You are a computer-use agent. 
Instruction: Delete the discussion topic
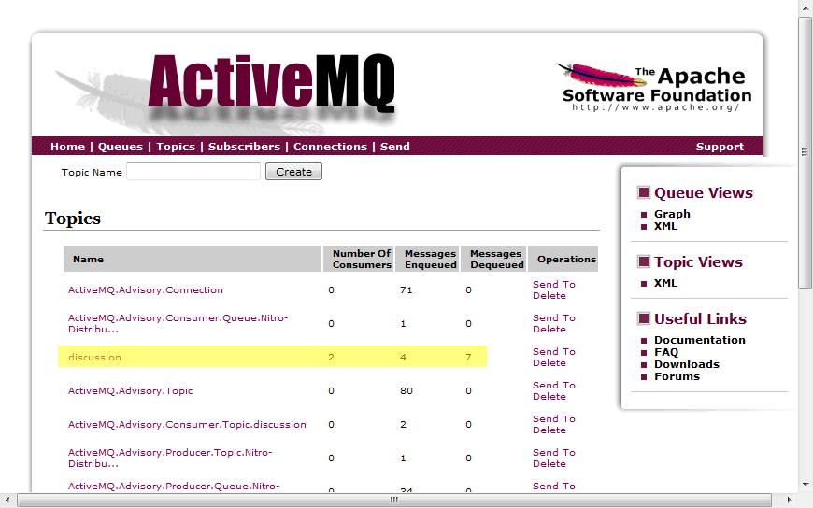pos(549,363)
